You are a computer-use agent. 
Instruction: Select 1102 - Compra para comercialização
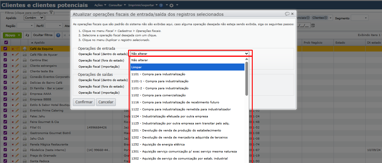(x=187, y=95)
